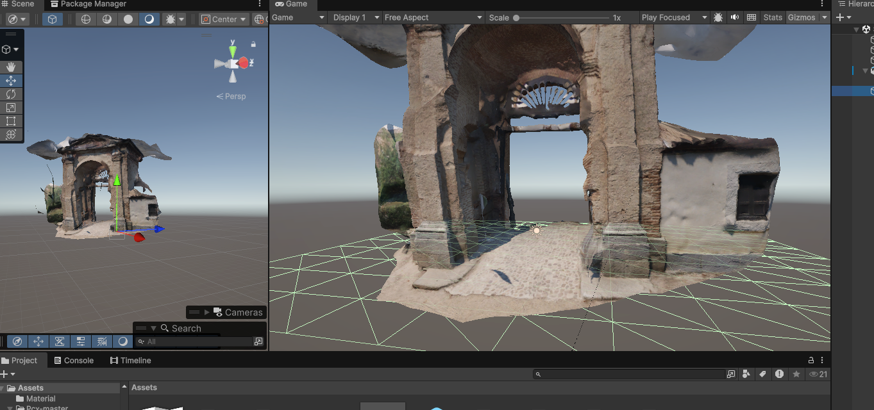Select the Rotate tool

[11, 94]
